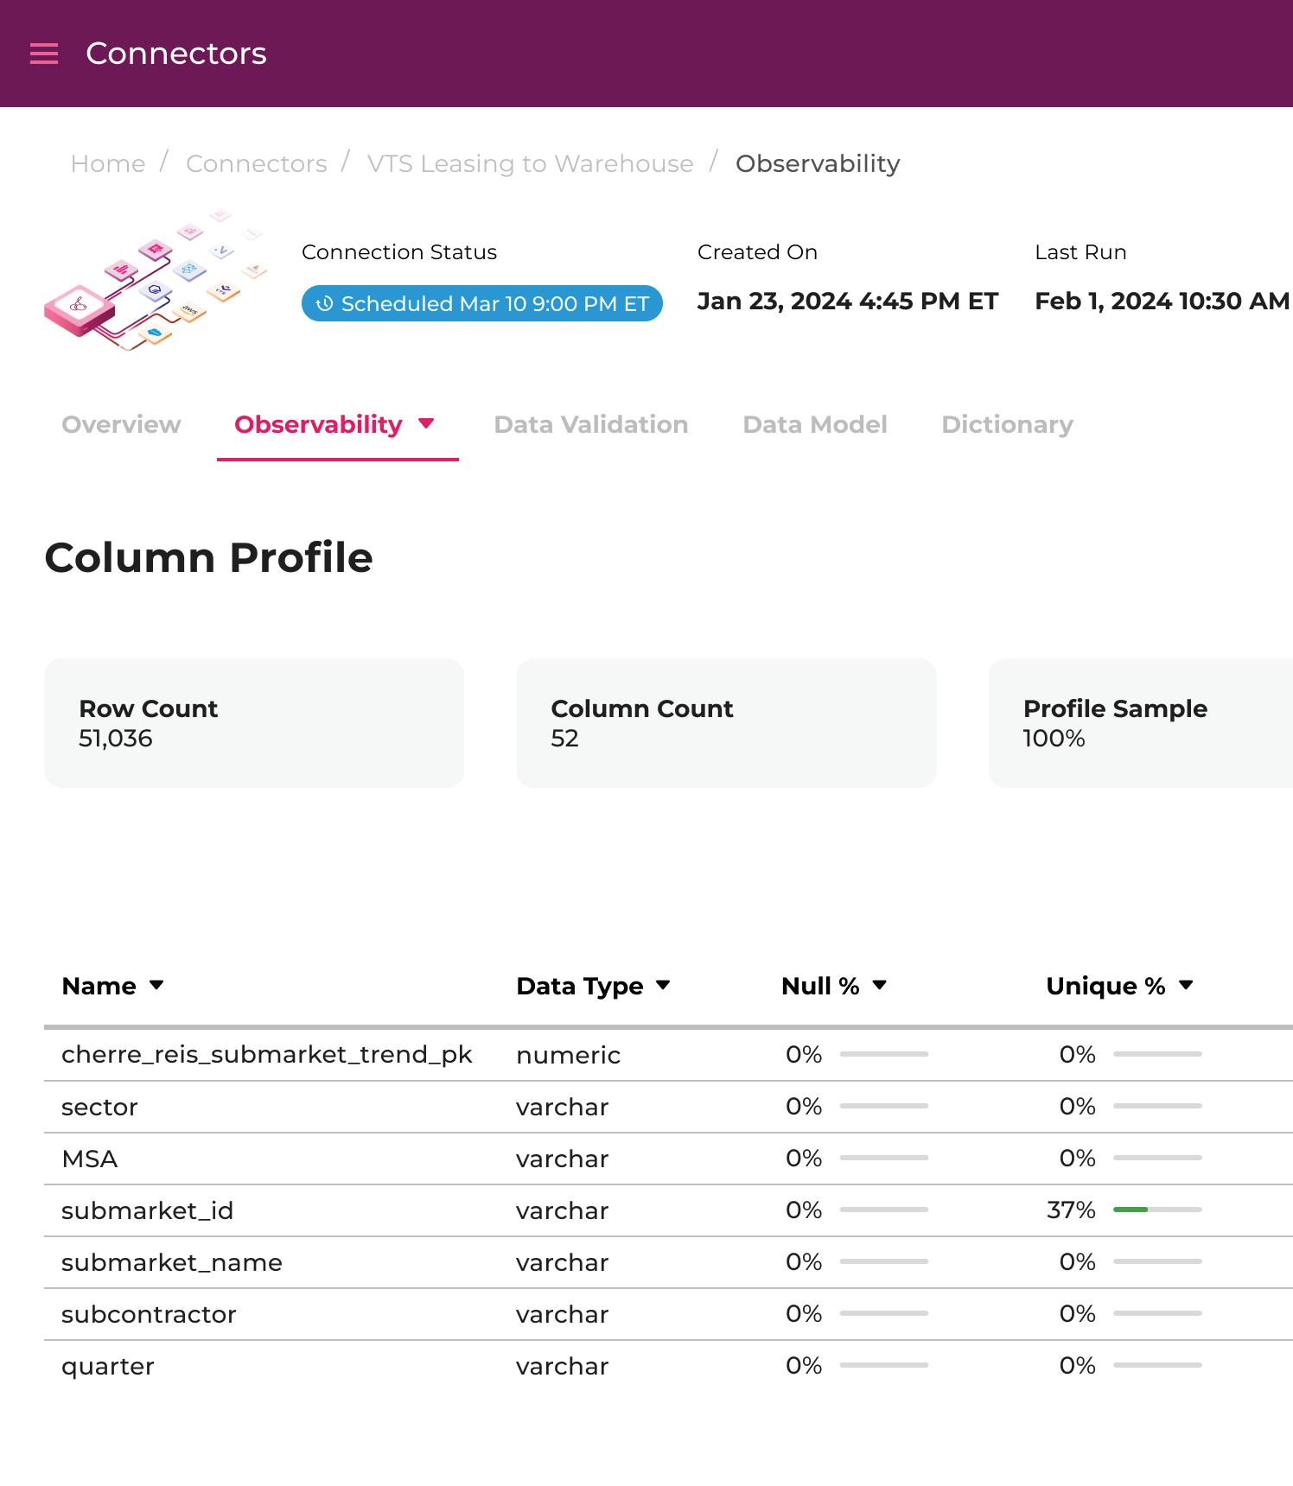
Task: Sort by Unique % using its arrow
Action: (1186, 985)
